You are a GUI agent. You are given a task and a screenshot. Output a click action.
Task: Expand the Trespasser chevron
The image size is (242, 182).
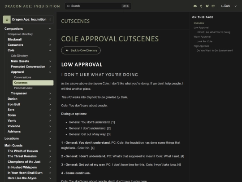coord(50,93)
